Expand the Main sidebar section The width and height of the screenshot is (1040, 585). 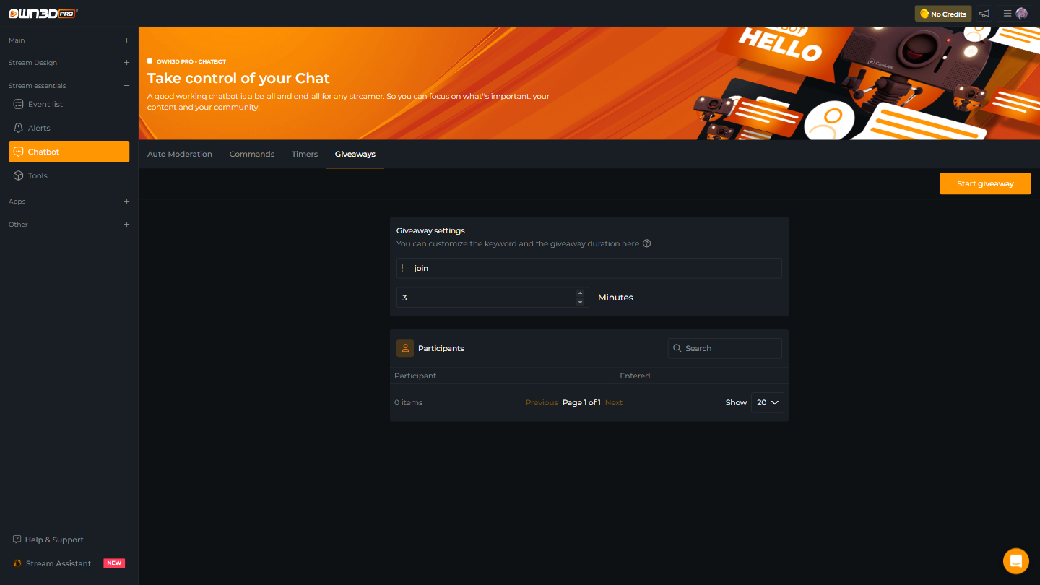pyautogui.click(x=126, y=40)
